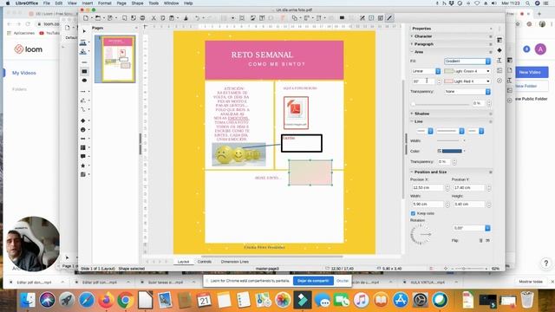Select the Curve drawing tool
This screenshot has width=555, height=312.
coord(83,101)
